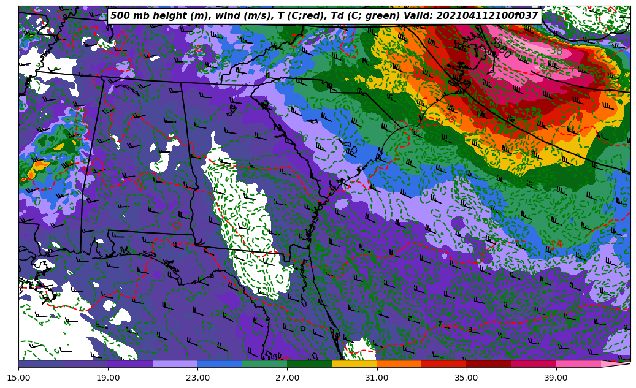Image resolution: width=636 pixels, height=388 pixels.
Task: Click the 31.00 colorbar tick label
Action: pos(377,378)
